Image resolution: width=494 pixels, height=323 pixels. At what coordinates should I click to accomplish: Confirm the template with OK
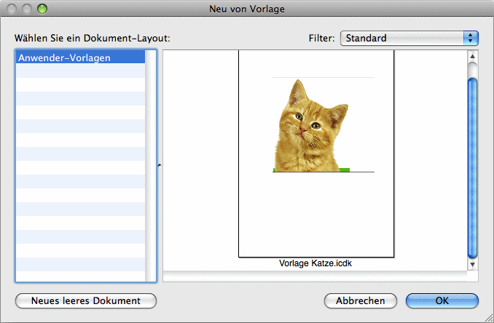442,301
